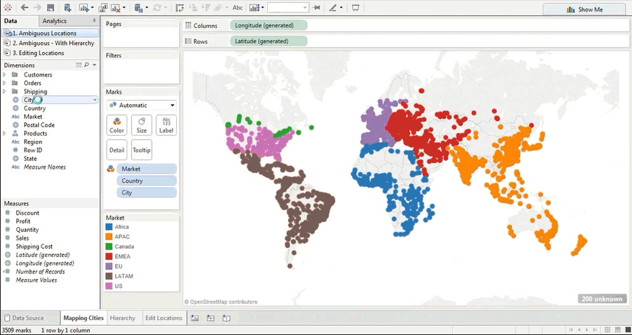Screen dimensions: 632x335
Task: Open the Color marks card
Action: tap(117, 125)
